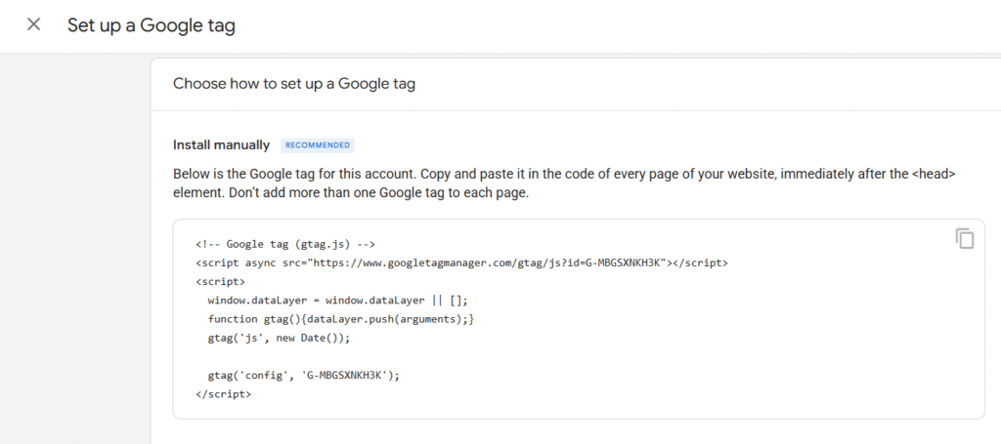Close the Set up a Google tag dialog
The width and height of the screenshot is (1001, 444).
point(34,24)
